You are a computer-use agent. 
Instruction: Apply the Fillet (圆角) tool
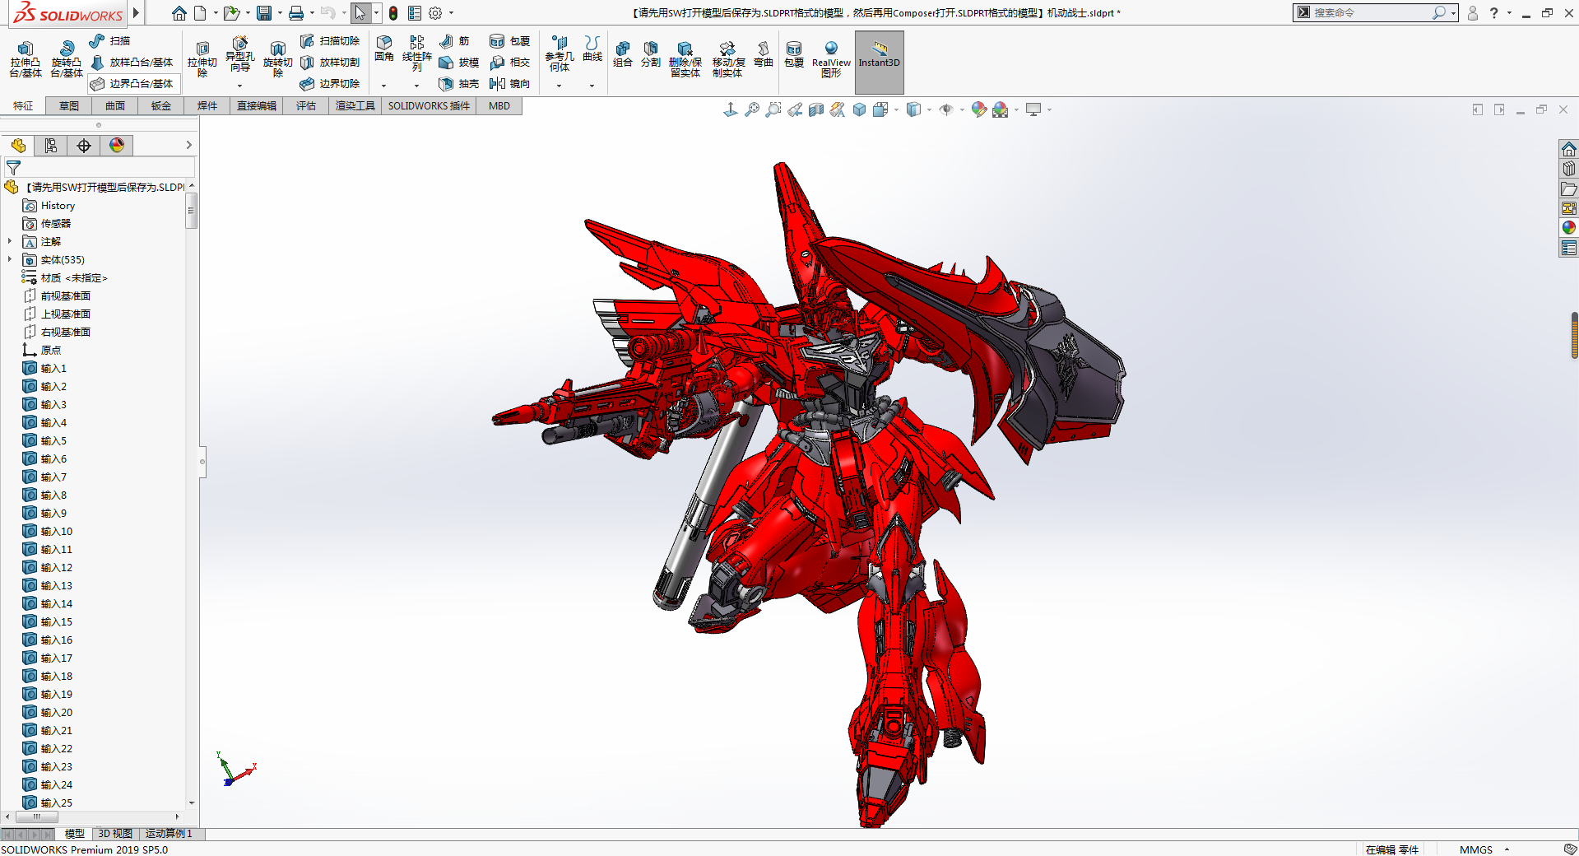(x=384, y=49)
